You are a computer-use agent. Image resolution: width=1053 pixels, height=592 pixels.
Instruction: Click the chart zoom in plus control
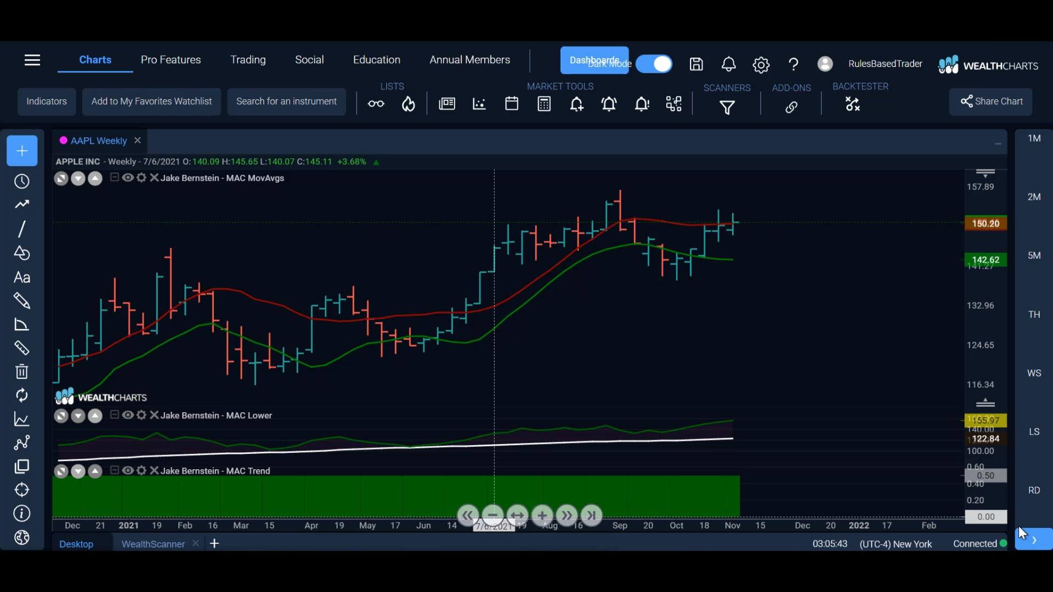(542, 515)
